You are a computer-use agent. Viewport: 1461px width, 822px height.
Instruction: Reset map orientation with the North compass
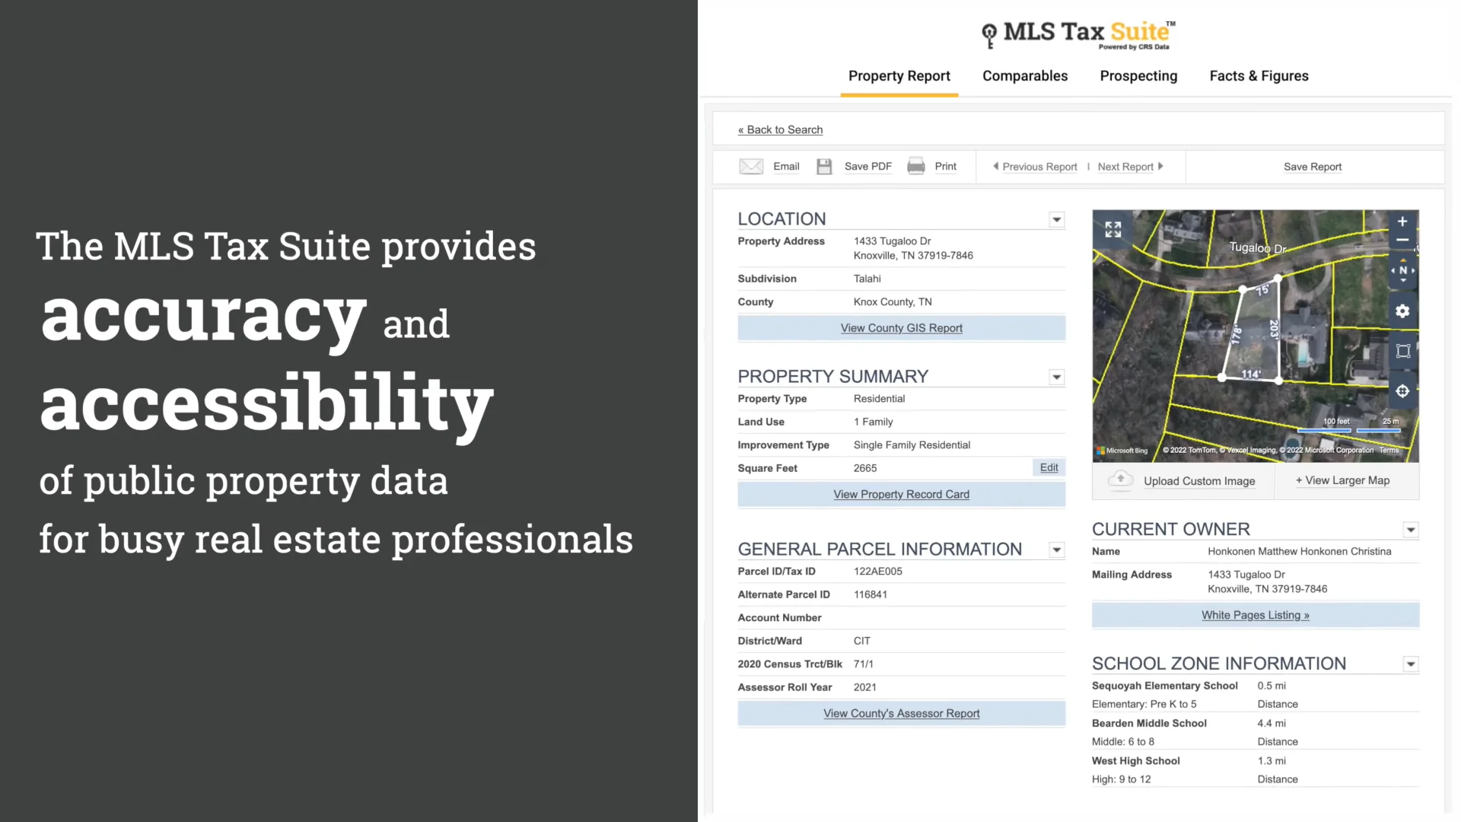[1402, 270]
